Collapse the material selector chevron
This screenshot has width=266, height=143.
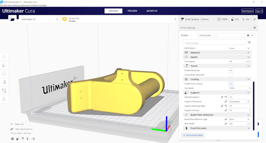click(175, 19)
